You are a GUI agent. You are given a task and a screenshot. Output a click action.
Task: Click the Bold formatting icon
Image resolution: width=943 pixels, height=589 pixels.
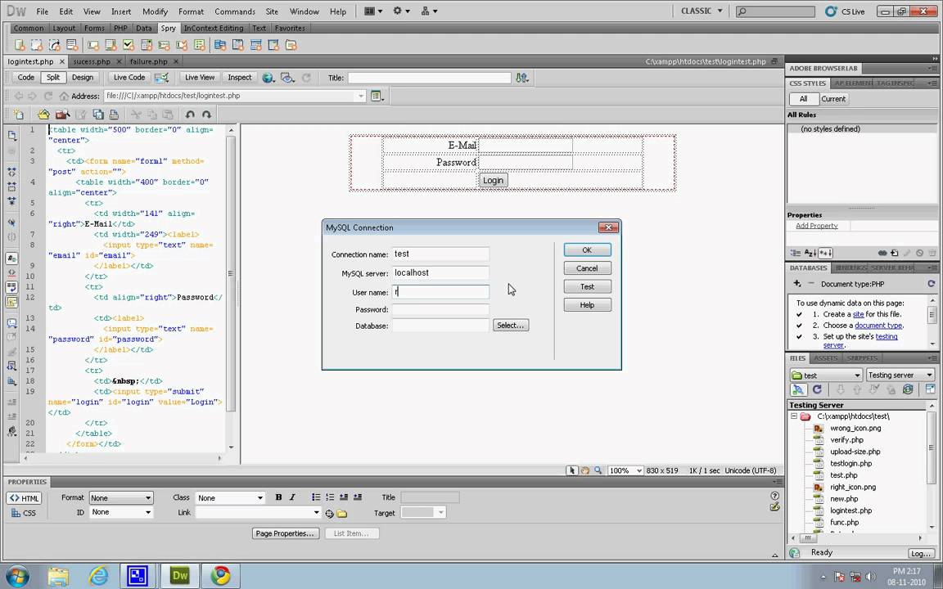click(278, 497)
